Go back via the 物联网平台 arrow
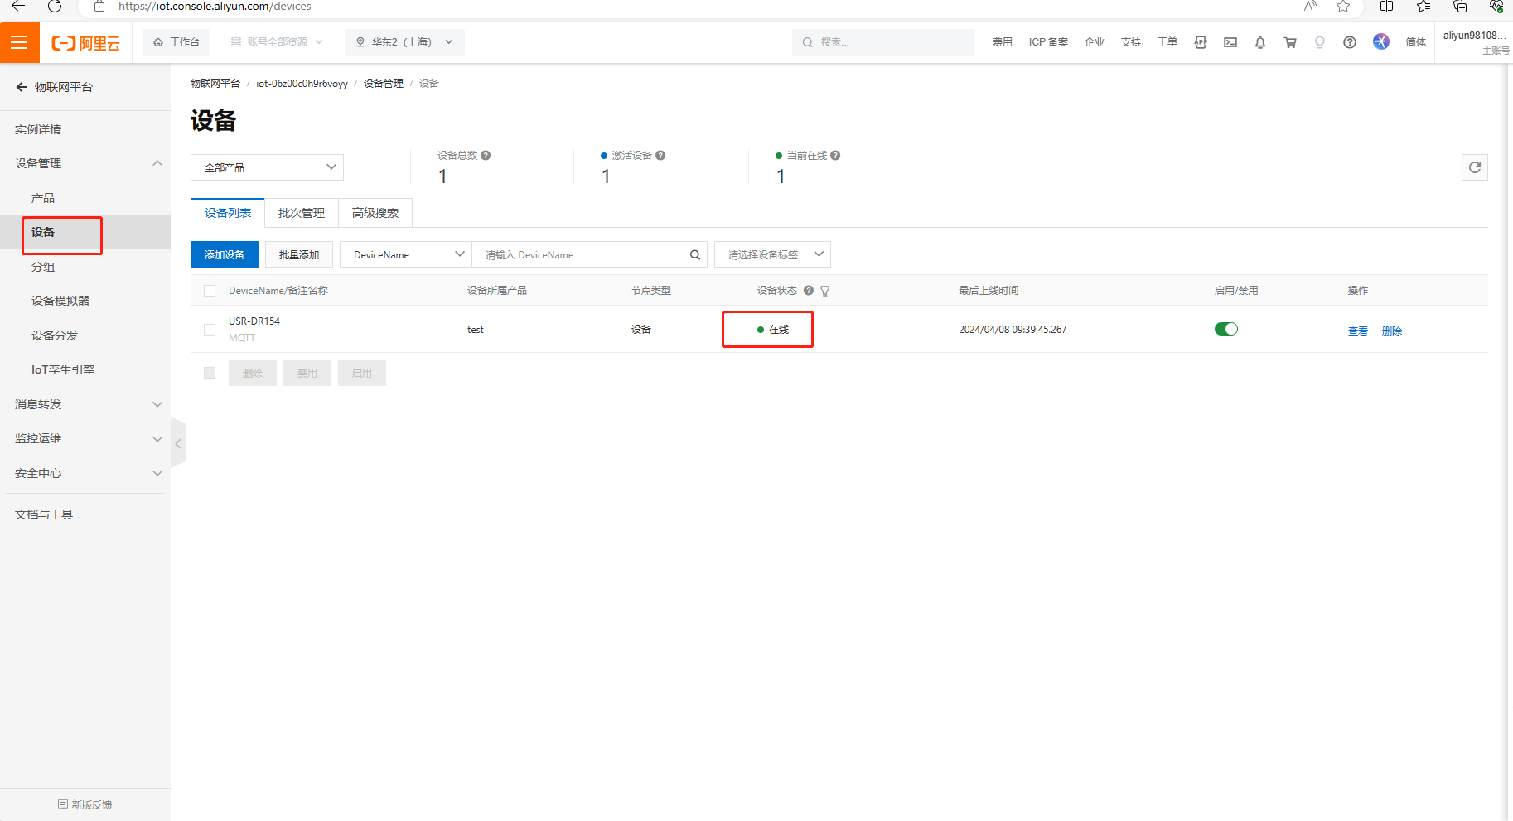Viewport: 1513px width, 821px height. 22,87
